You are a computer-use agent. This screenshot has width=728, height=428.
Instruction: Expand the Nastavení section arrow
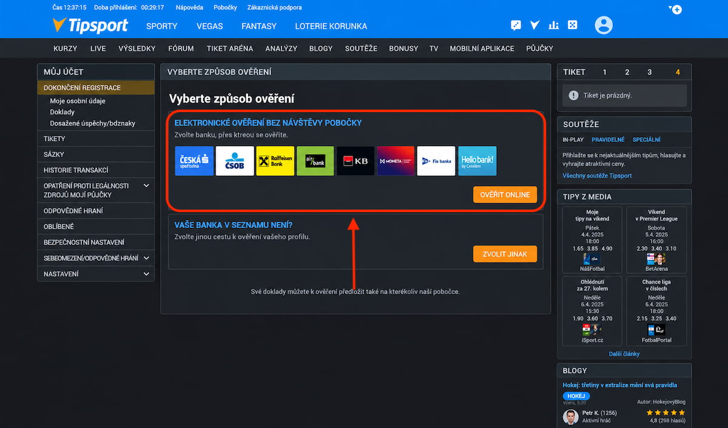146,274
